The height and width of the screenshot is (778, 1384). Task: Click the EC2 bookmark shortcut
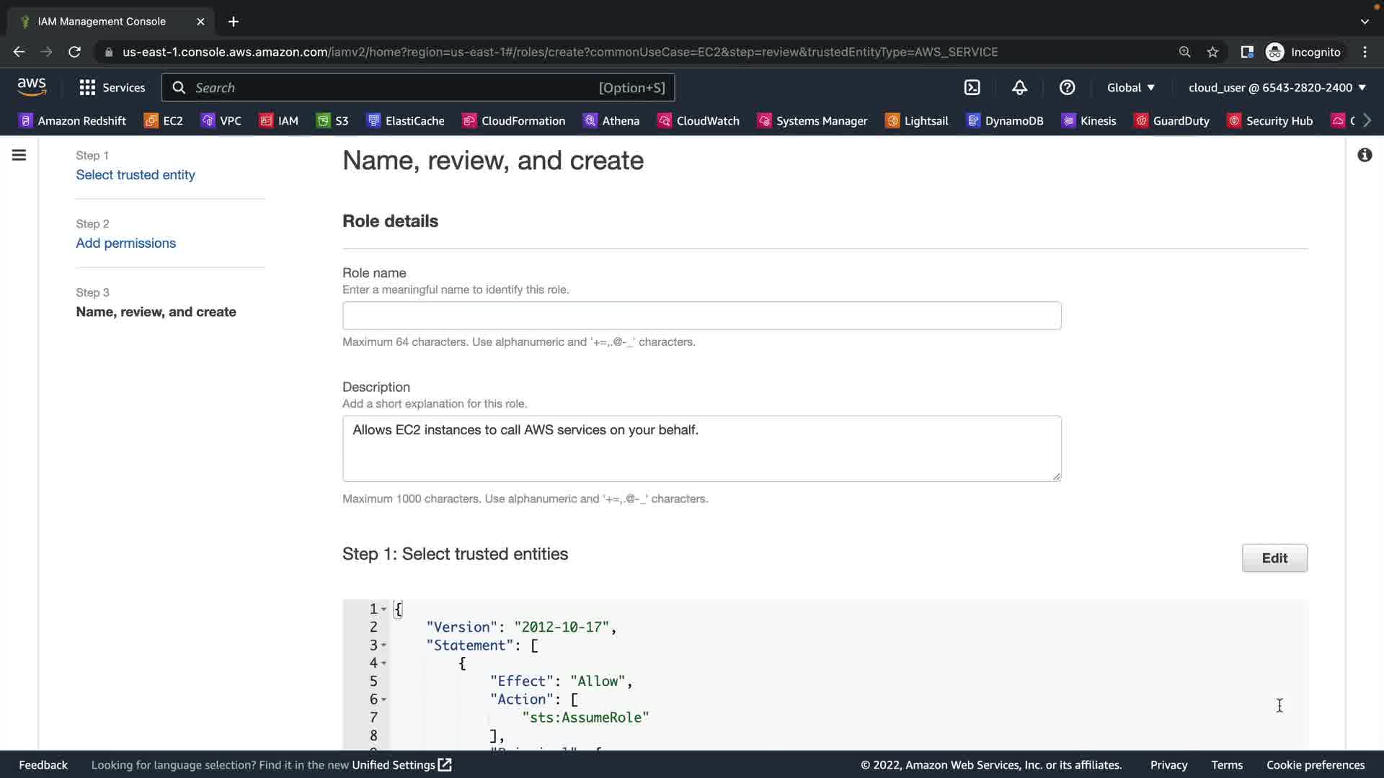164,120
